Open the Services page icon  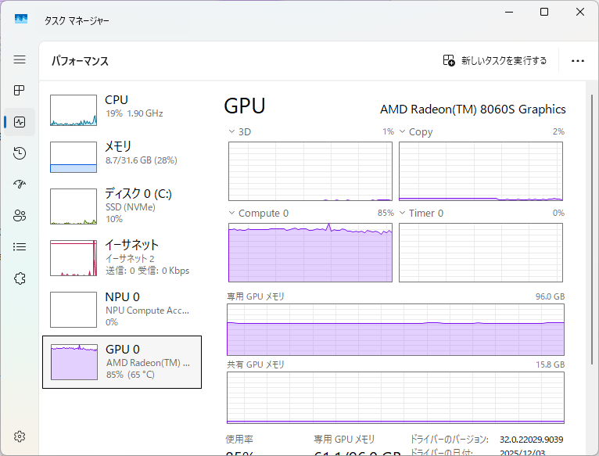pos(20,278)
